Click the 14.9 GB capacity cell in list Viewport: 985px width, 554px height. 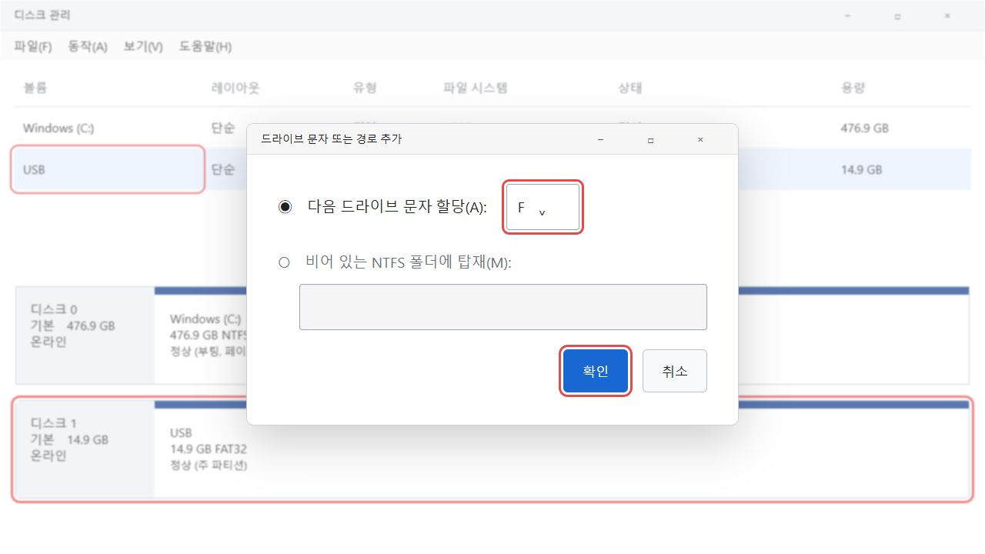coord(862,169)
